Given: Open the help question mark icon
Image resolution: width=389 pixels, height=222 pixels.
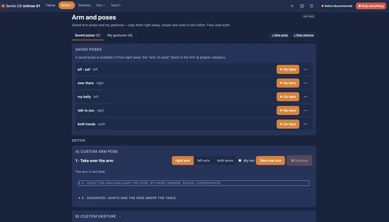Looking at the screenshot, I should click(x=311, y=6).
